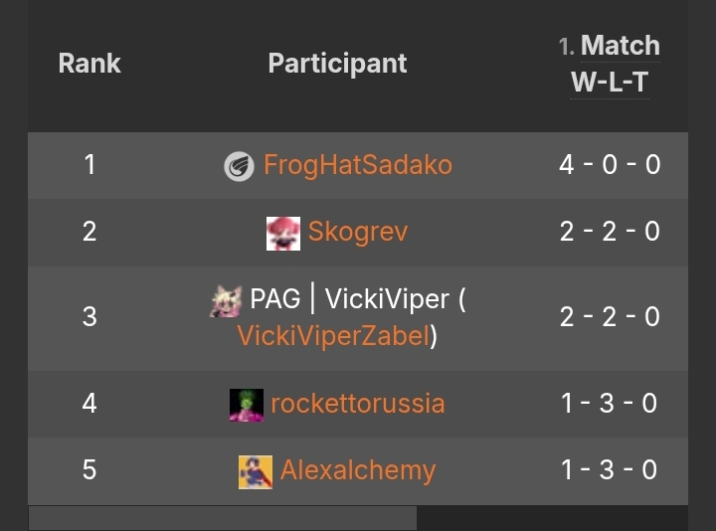This screenshot has height=531, width=716.
Task: Open the VickiViperZabel profile link
Action: 333,336
